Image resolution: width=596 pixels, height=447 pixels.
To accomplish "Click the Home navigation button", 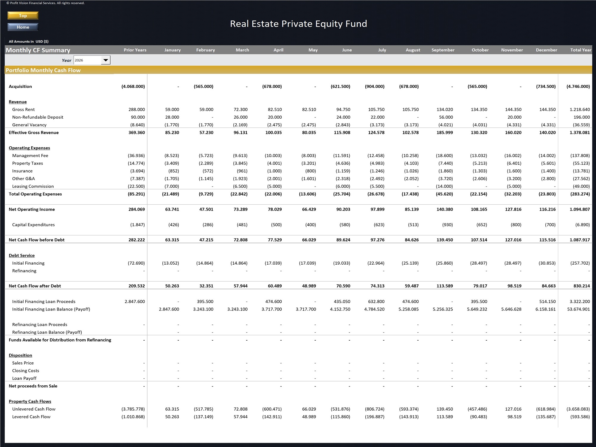I will pyautogui.click(x=23, y=27).
